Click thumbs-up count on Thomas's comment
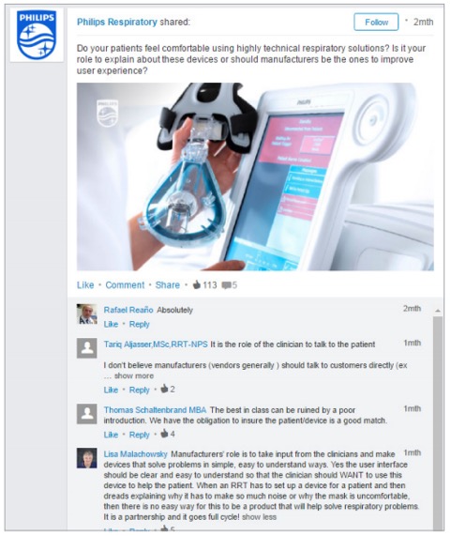The image size is (451, 536). pyautogui.click(x=168, y=434)
